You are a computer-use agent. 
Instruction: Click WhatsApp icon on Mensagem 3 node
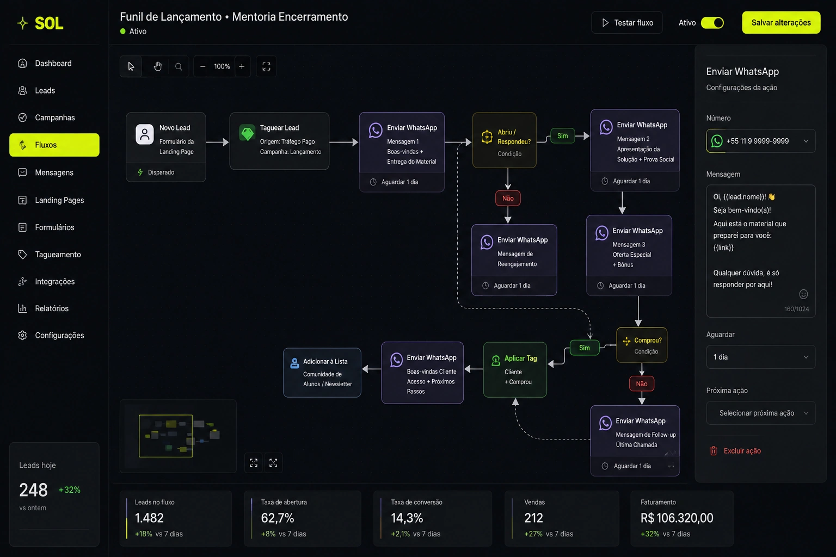pyautogui.click(x=601, y=233)
